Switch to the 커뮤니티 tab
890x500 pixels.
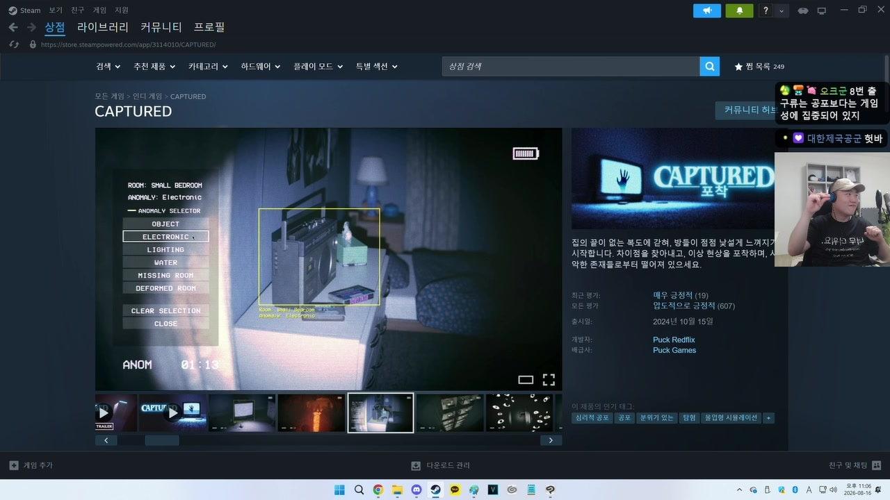(x=161, y=27)
